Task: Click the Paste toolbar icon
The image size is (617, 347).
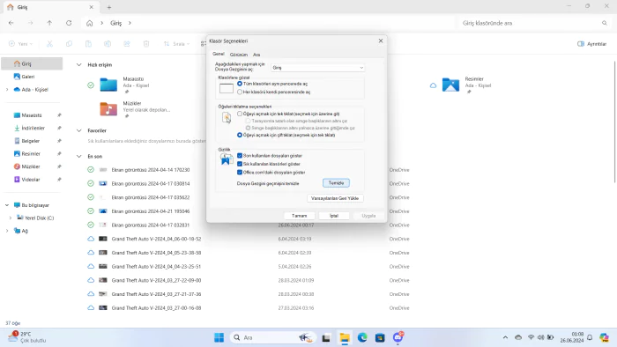Action: [x=88, y=44]
